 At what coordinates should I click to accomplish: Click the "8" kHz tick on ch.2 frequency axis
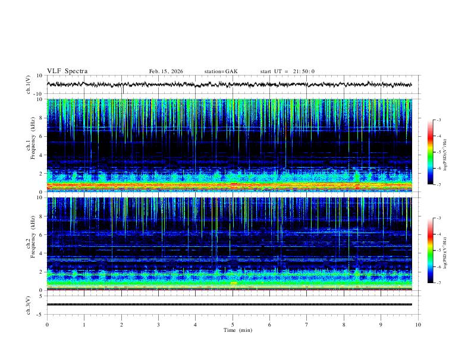(x=42, y=216)
